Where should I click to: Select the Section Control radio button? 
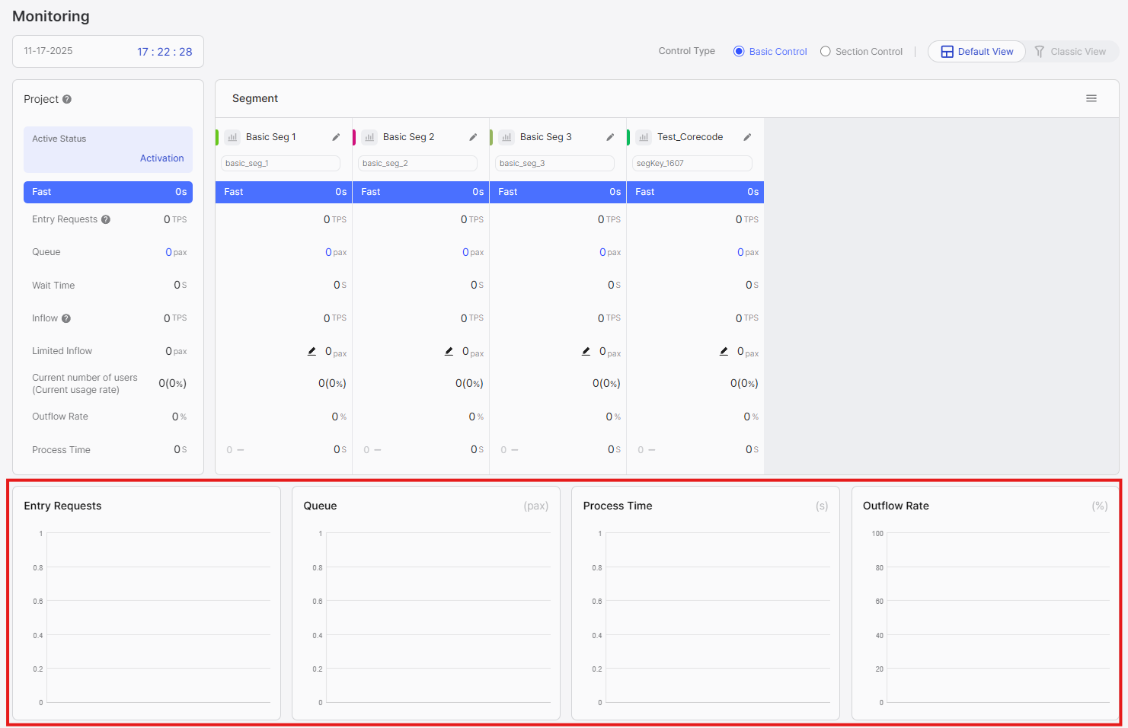tap(825, 51)
